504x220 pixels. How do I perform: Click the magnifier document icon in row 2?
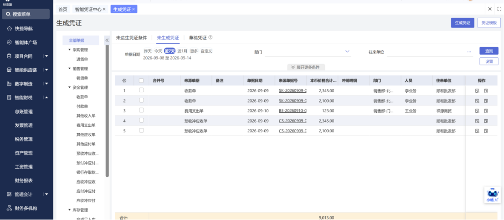[477, 101]
